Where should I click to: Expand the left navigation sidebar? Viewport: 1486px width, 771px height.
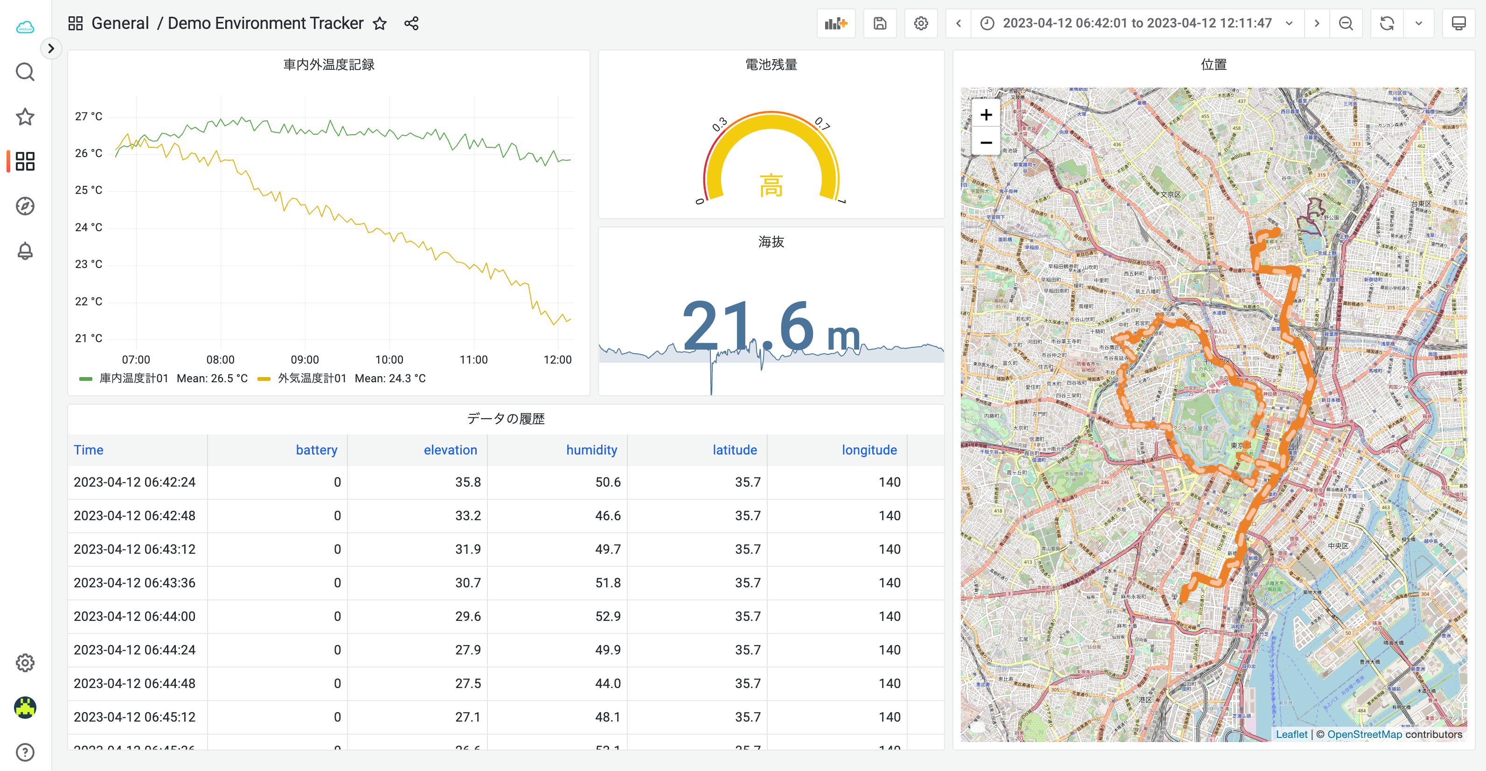pos(52,48)
